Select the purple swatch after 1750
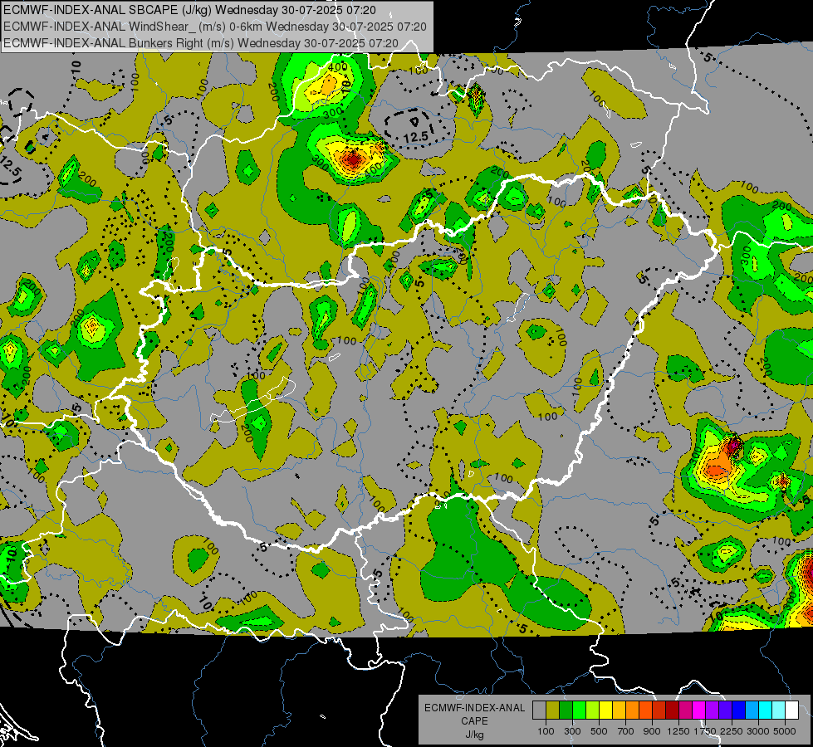Image resolution: width=813 pixels, height=747 pixels. tap(713, 710)
